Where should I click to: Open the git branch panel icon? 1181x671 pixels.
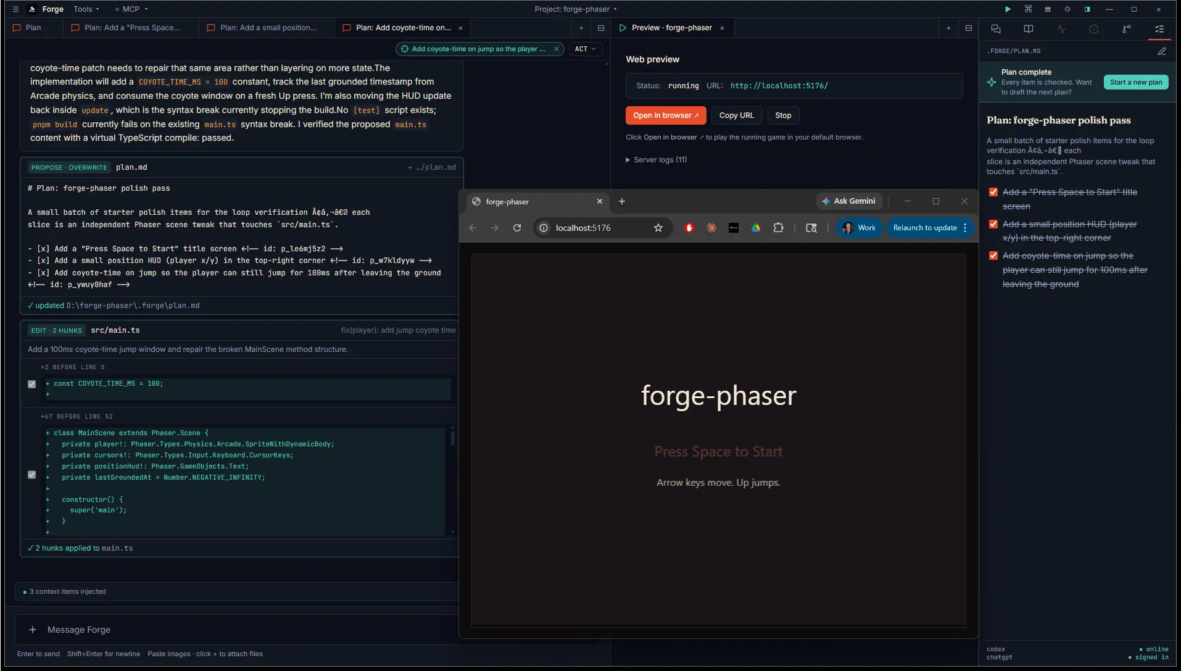pos(1127,29)
